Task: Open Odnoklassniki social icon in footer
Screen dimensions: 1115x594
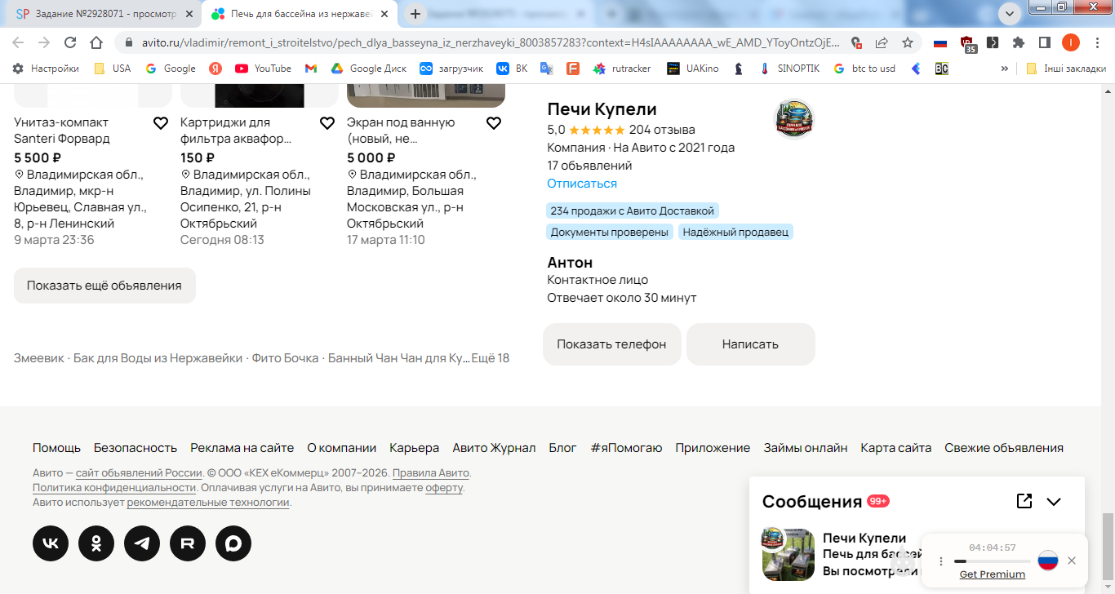Action: (96, 543)
